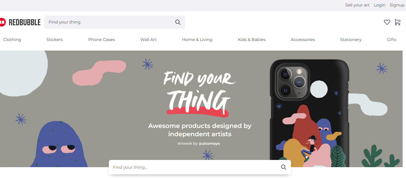Click the Signup link
The width and height of the screenshot is (406, 178).
tap(397, 5)
